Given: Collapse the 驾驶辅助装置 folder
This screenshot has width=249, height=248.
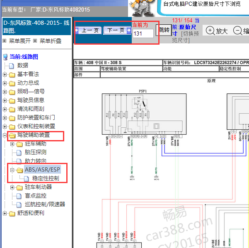Looking at the screenshot, I should (x=5, y=135).
